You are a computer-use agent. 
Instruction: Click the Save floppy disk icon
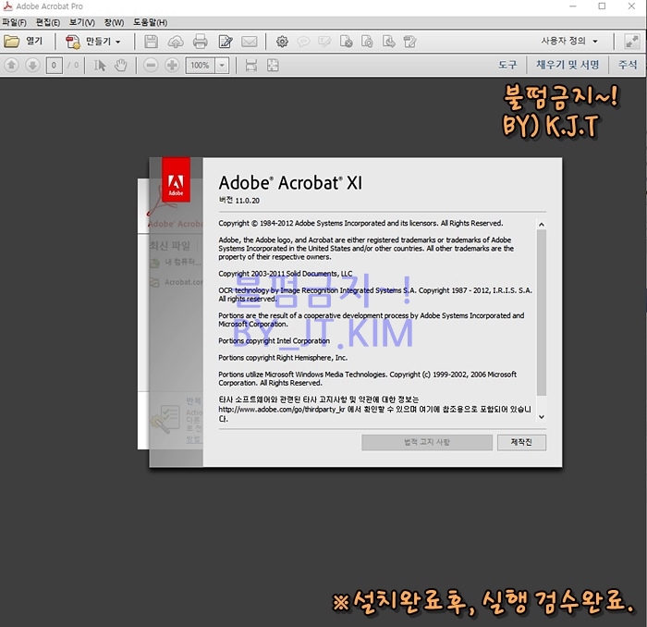coord(151,42)
